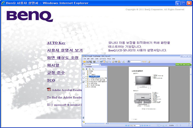Select bookmark 6 in the Bookmarks tree
Image resolution: width=193 pixels, height=128 pixels.
(93, 84)
